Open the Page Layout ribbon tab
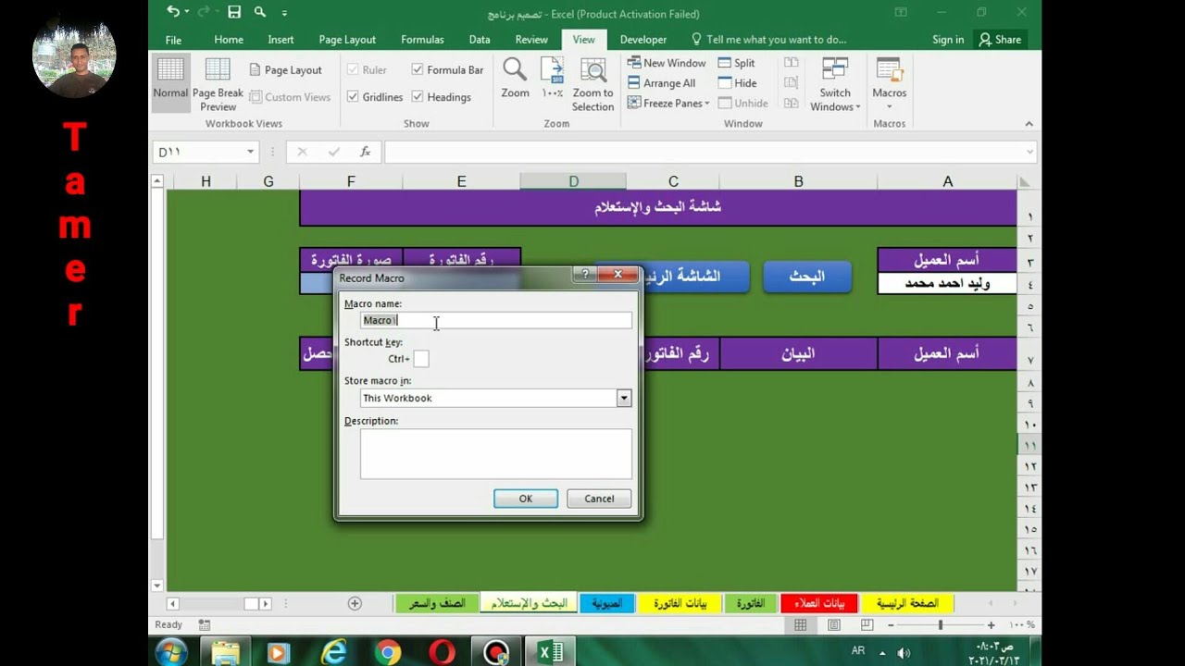 point(347,40)
